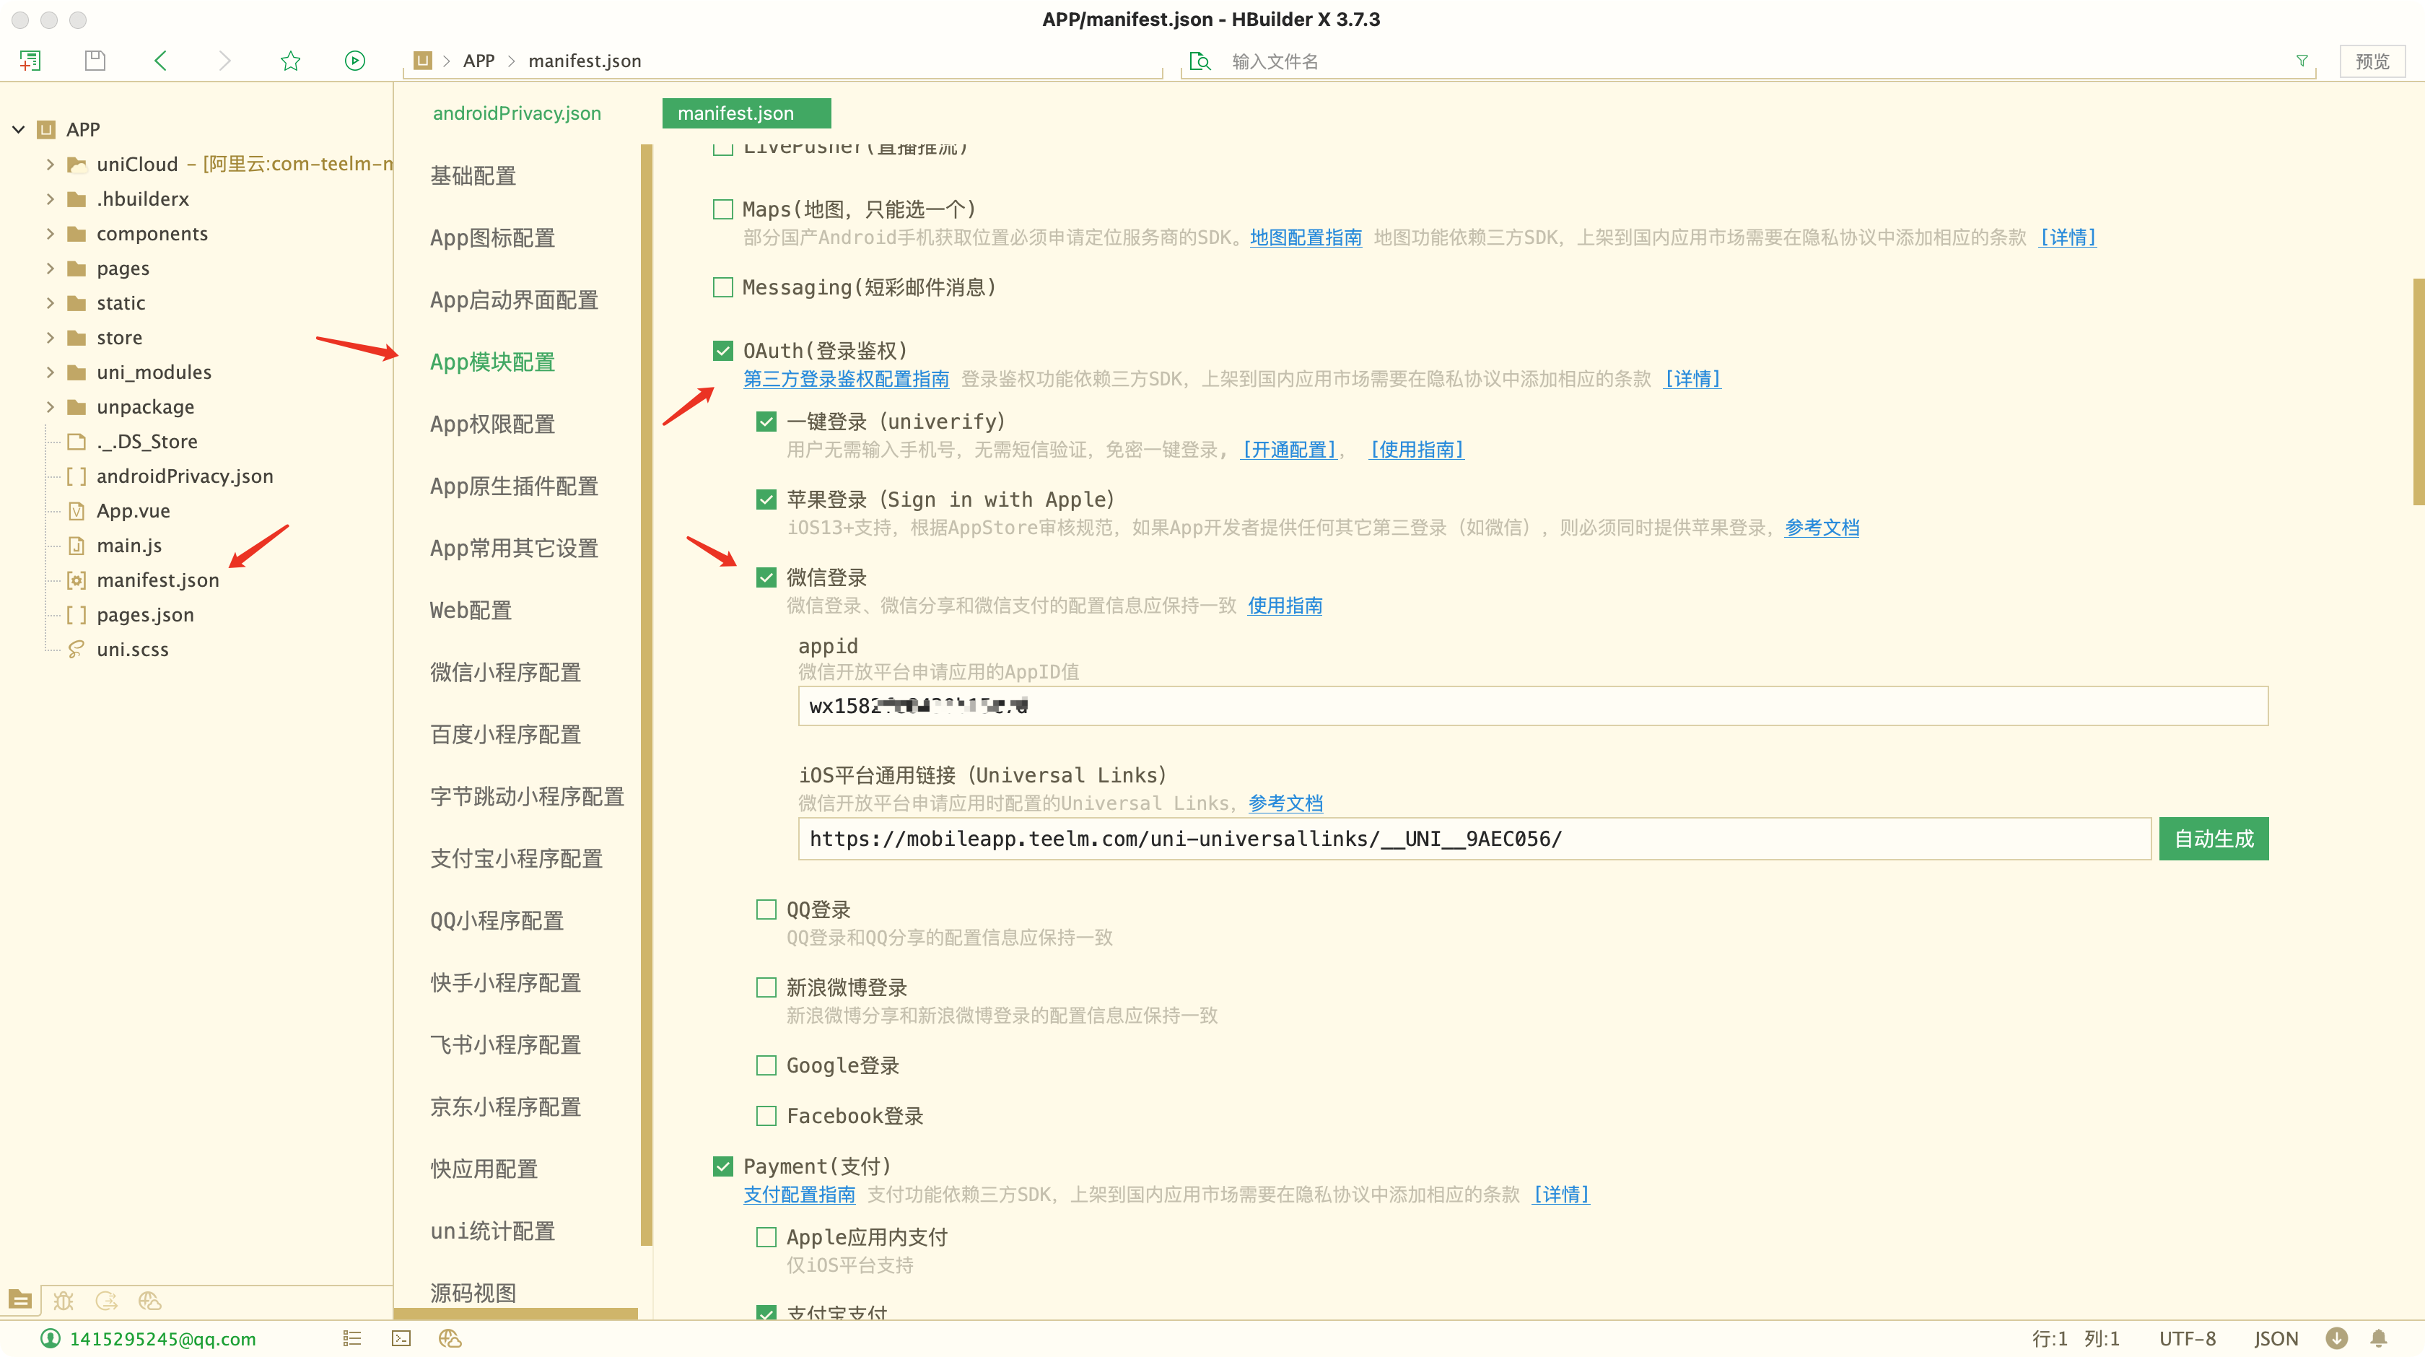The height and width of the screenshot is (1357, 2425).
Task: Expand the uniCloud folder
Action: click(50, 164)
